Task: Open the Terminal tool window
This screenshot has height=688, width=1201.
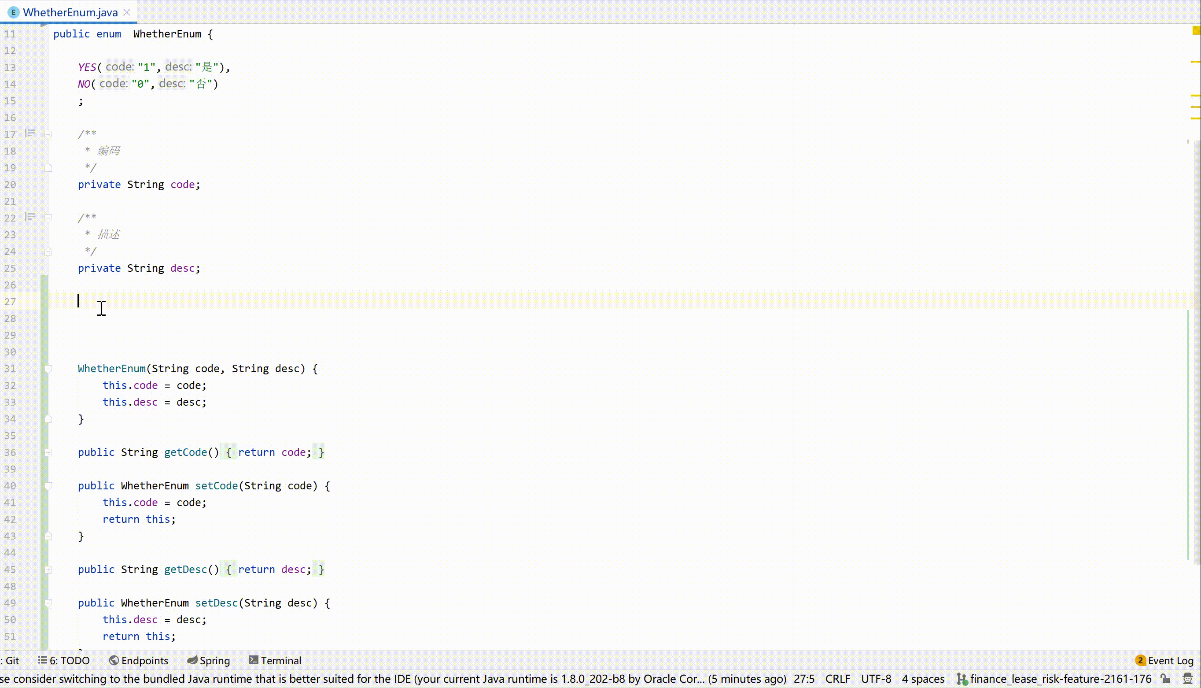Action: (275, 660)
